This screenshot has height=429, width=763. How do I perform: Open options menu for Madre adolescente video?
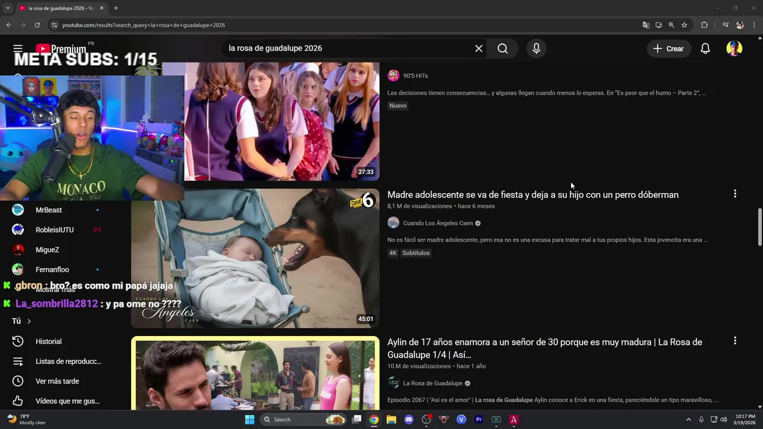click(735, 194)
